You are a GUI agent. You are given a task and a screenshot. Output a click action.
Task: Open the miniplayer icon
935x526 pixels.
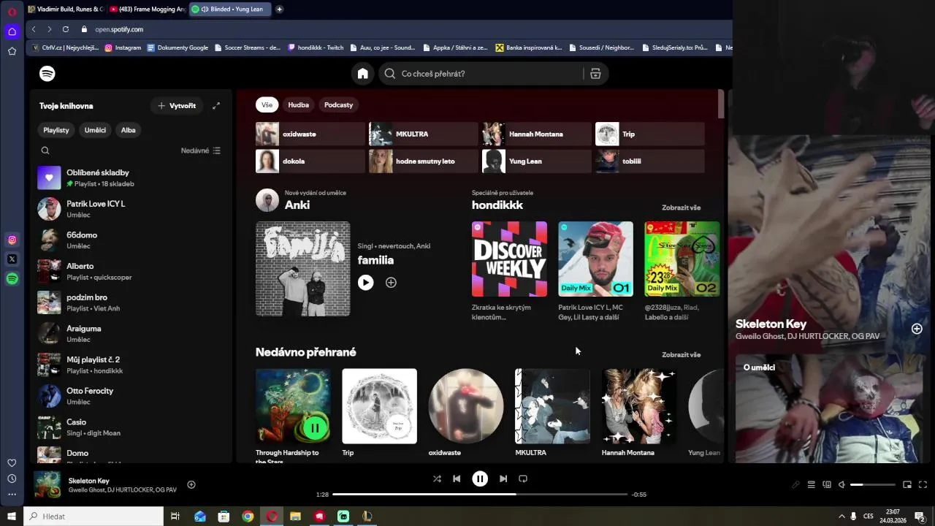coord(907,484)
